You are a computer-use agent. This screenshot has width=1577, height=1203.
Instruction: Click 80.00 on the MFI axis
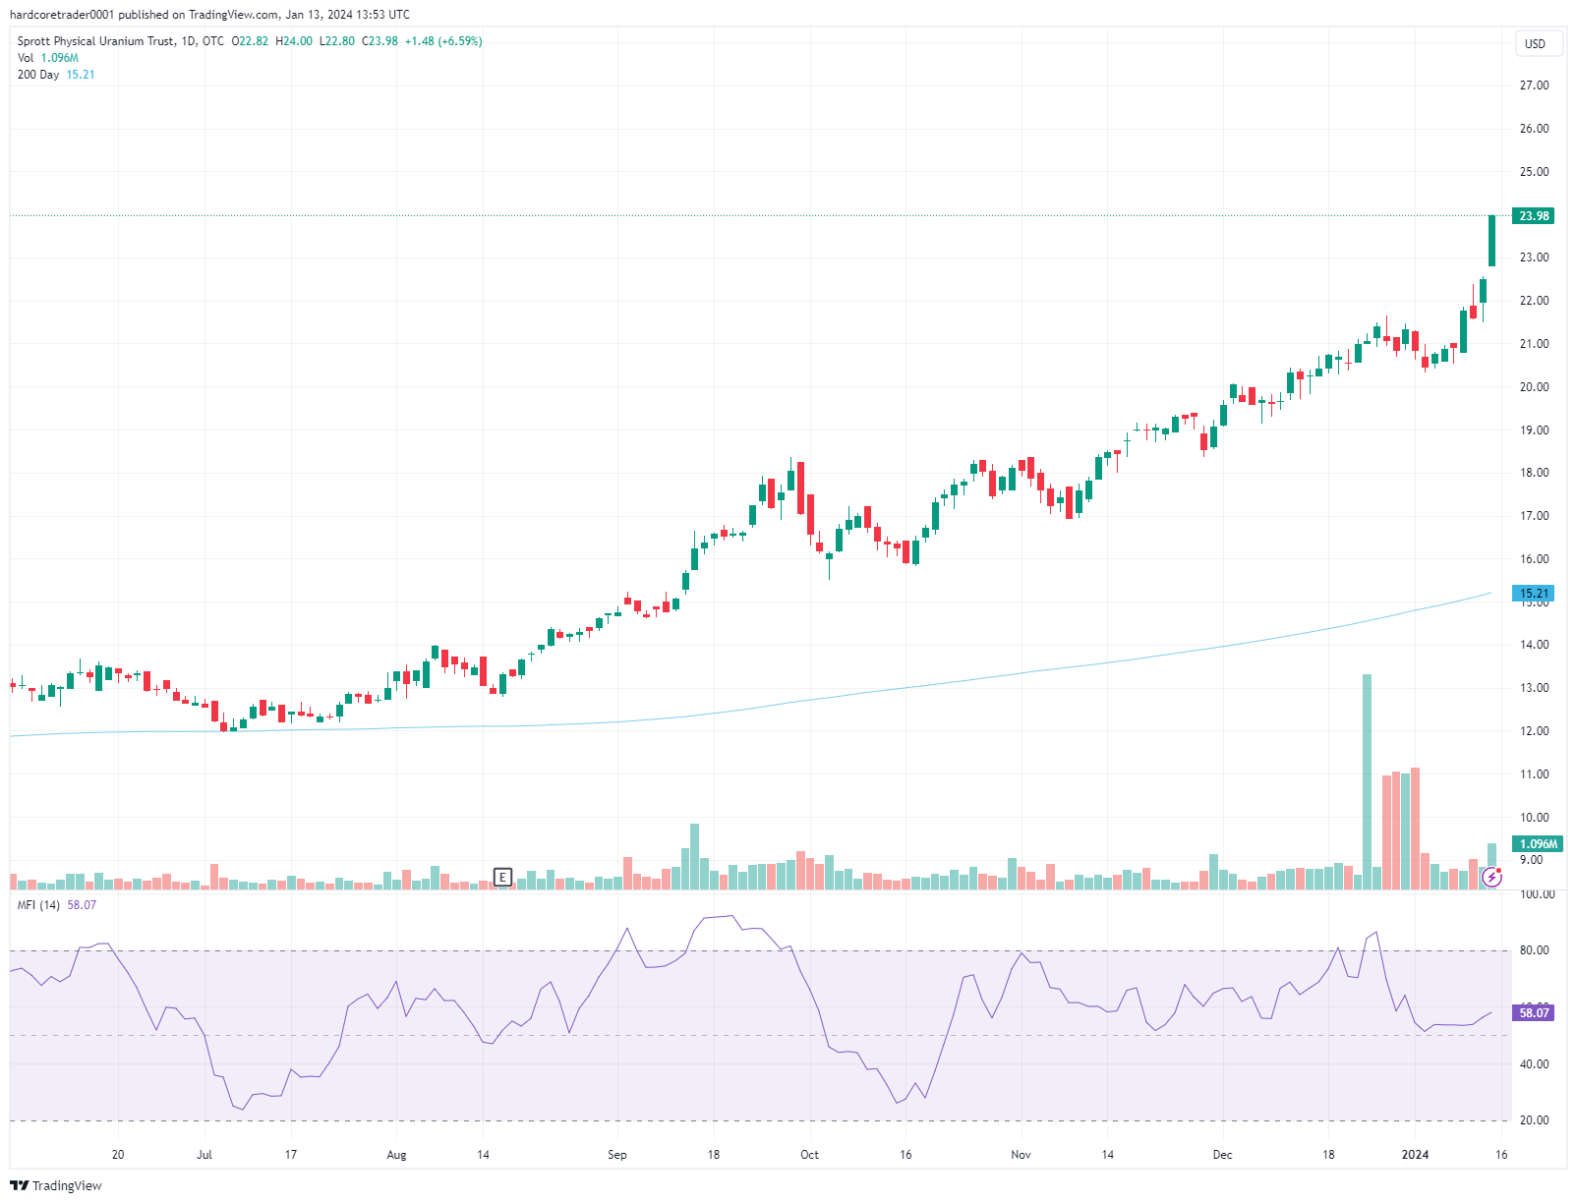1534,950
